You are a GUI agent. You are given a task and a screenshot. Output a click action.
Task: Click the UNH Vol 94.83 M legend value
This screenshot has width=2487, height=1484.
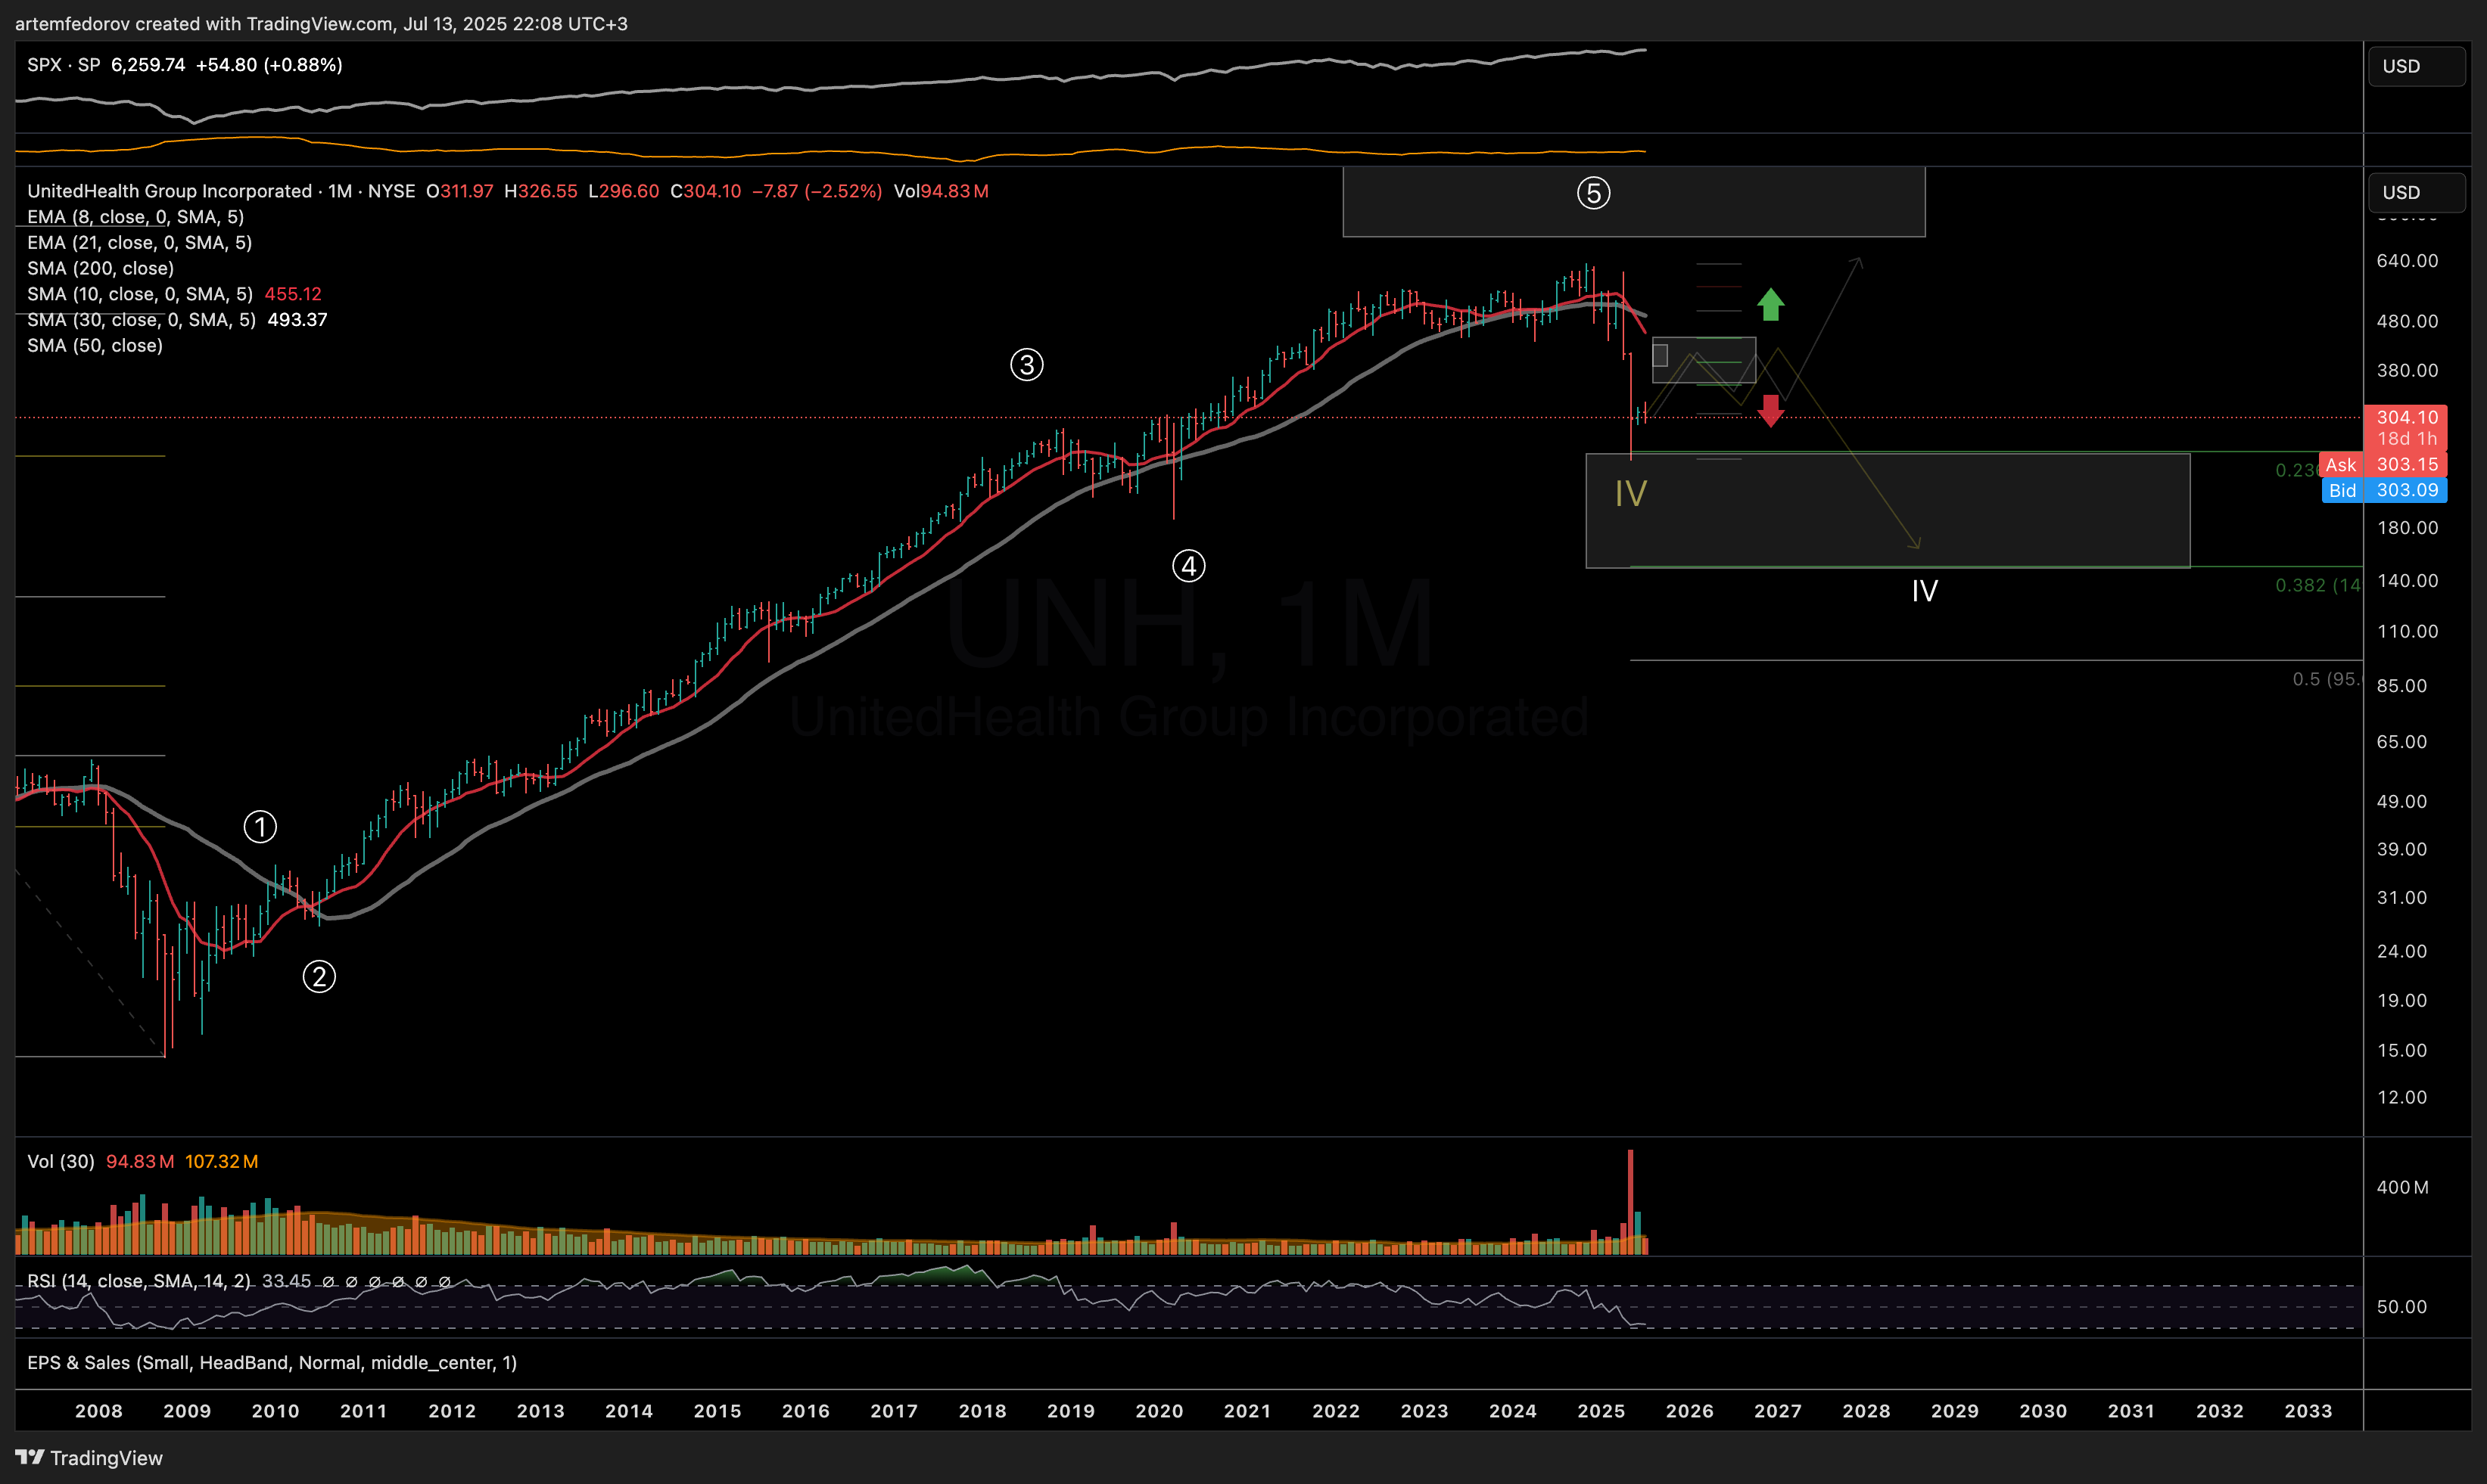coord(940,191)
